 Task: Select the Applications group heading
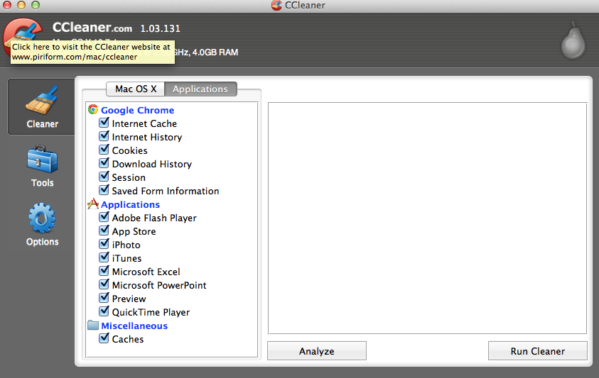tap(130, 204)
